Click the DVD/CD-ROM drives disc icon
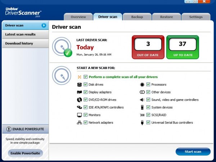216x162 pixels. [x=79, y=100]
